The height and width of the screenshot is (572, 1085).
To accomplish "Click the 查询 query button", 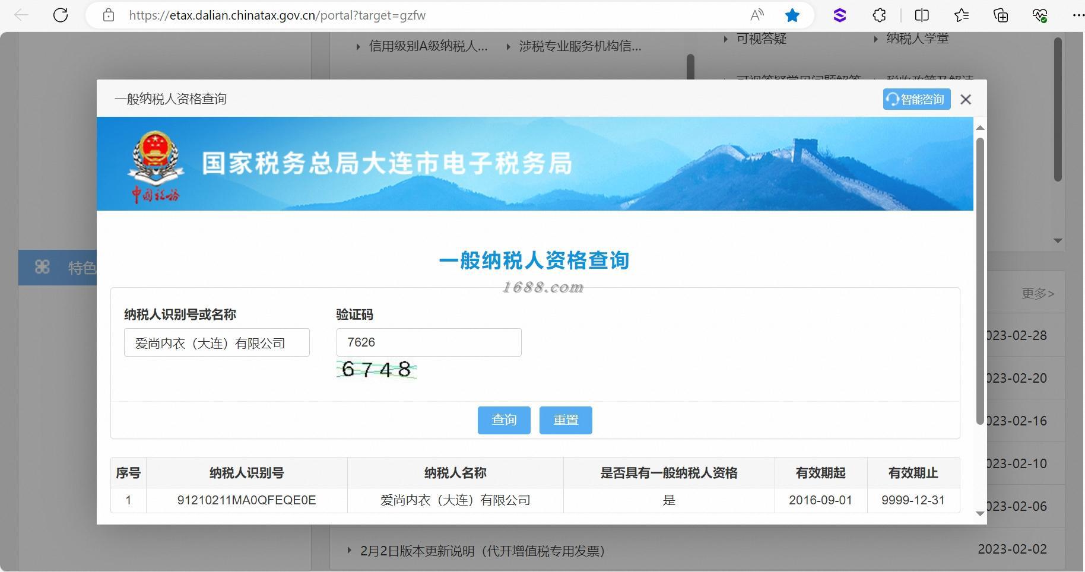I will [x=504, y=420].
